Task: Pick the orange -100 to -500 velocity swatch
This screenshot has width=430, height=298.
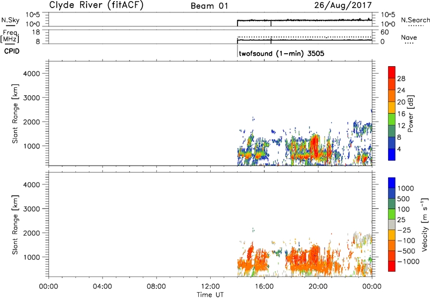Action: click(x=392, y=245)
